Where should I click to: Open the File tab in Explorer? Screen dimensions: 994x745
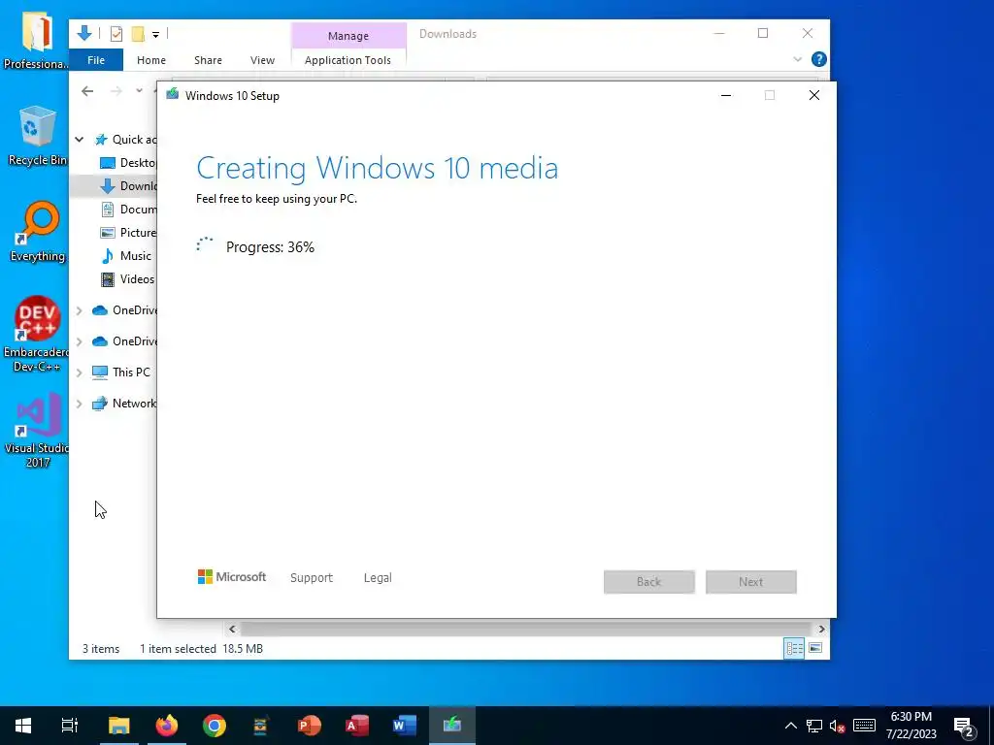96,60
